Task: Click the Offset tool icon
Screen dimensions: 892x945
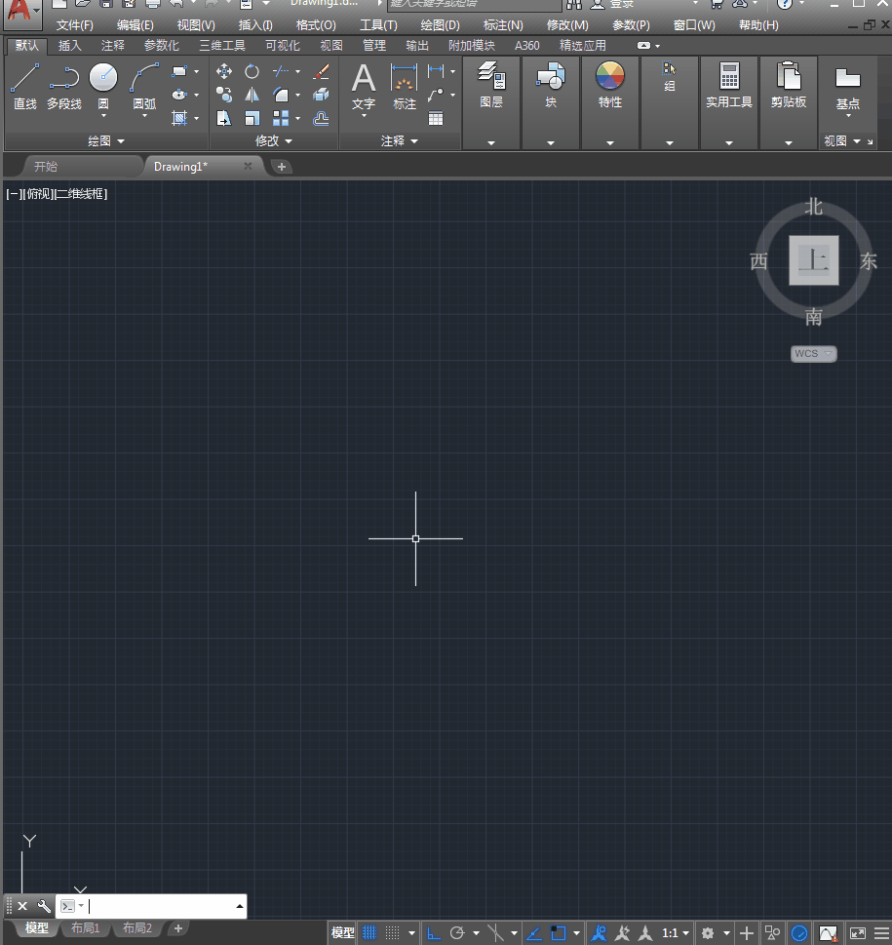Action: (321, 118)
